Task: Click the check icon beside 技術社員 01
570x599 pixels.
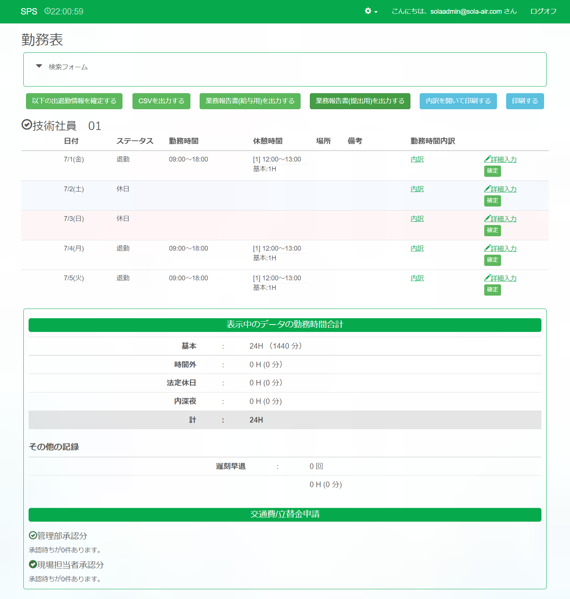Action: (27, 125)
